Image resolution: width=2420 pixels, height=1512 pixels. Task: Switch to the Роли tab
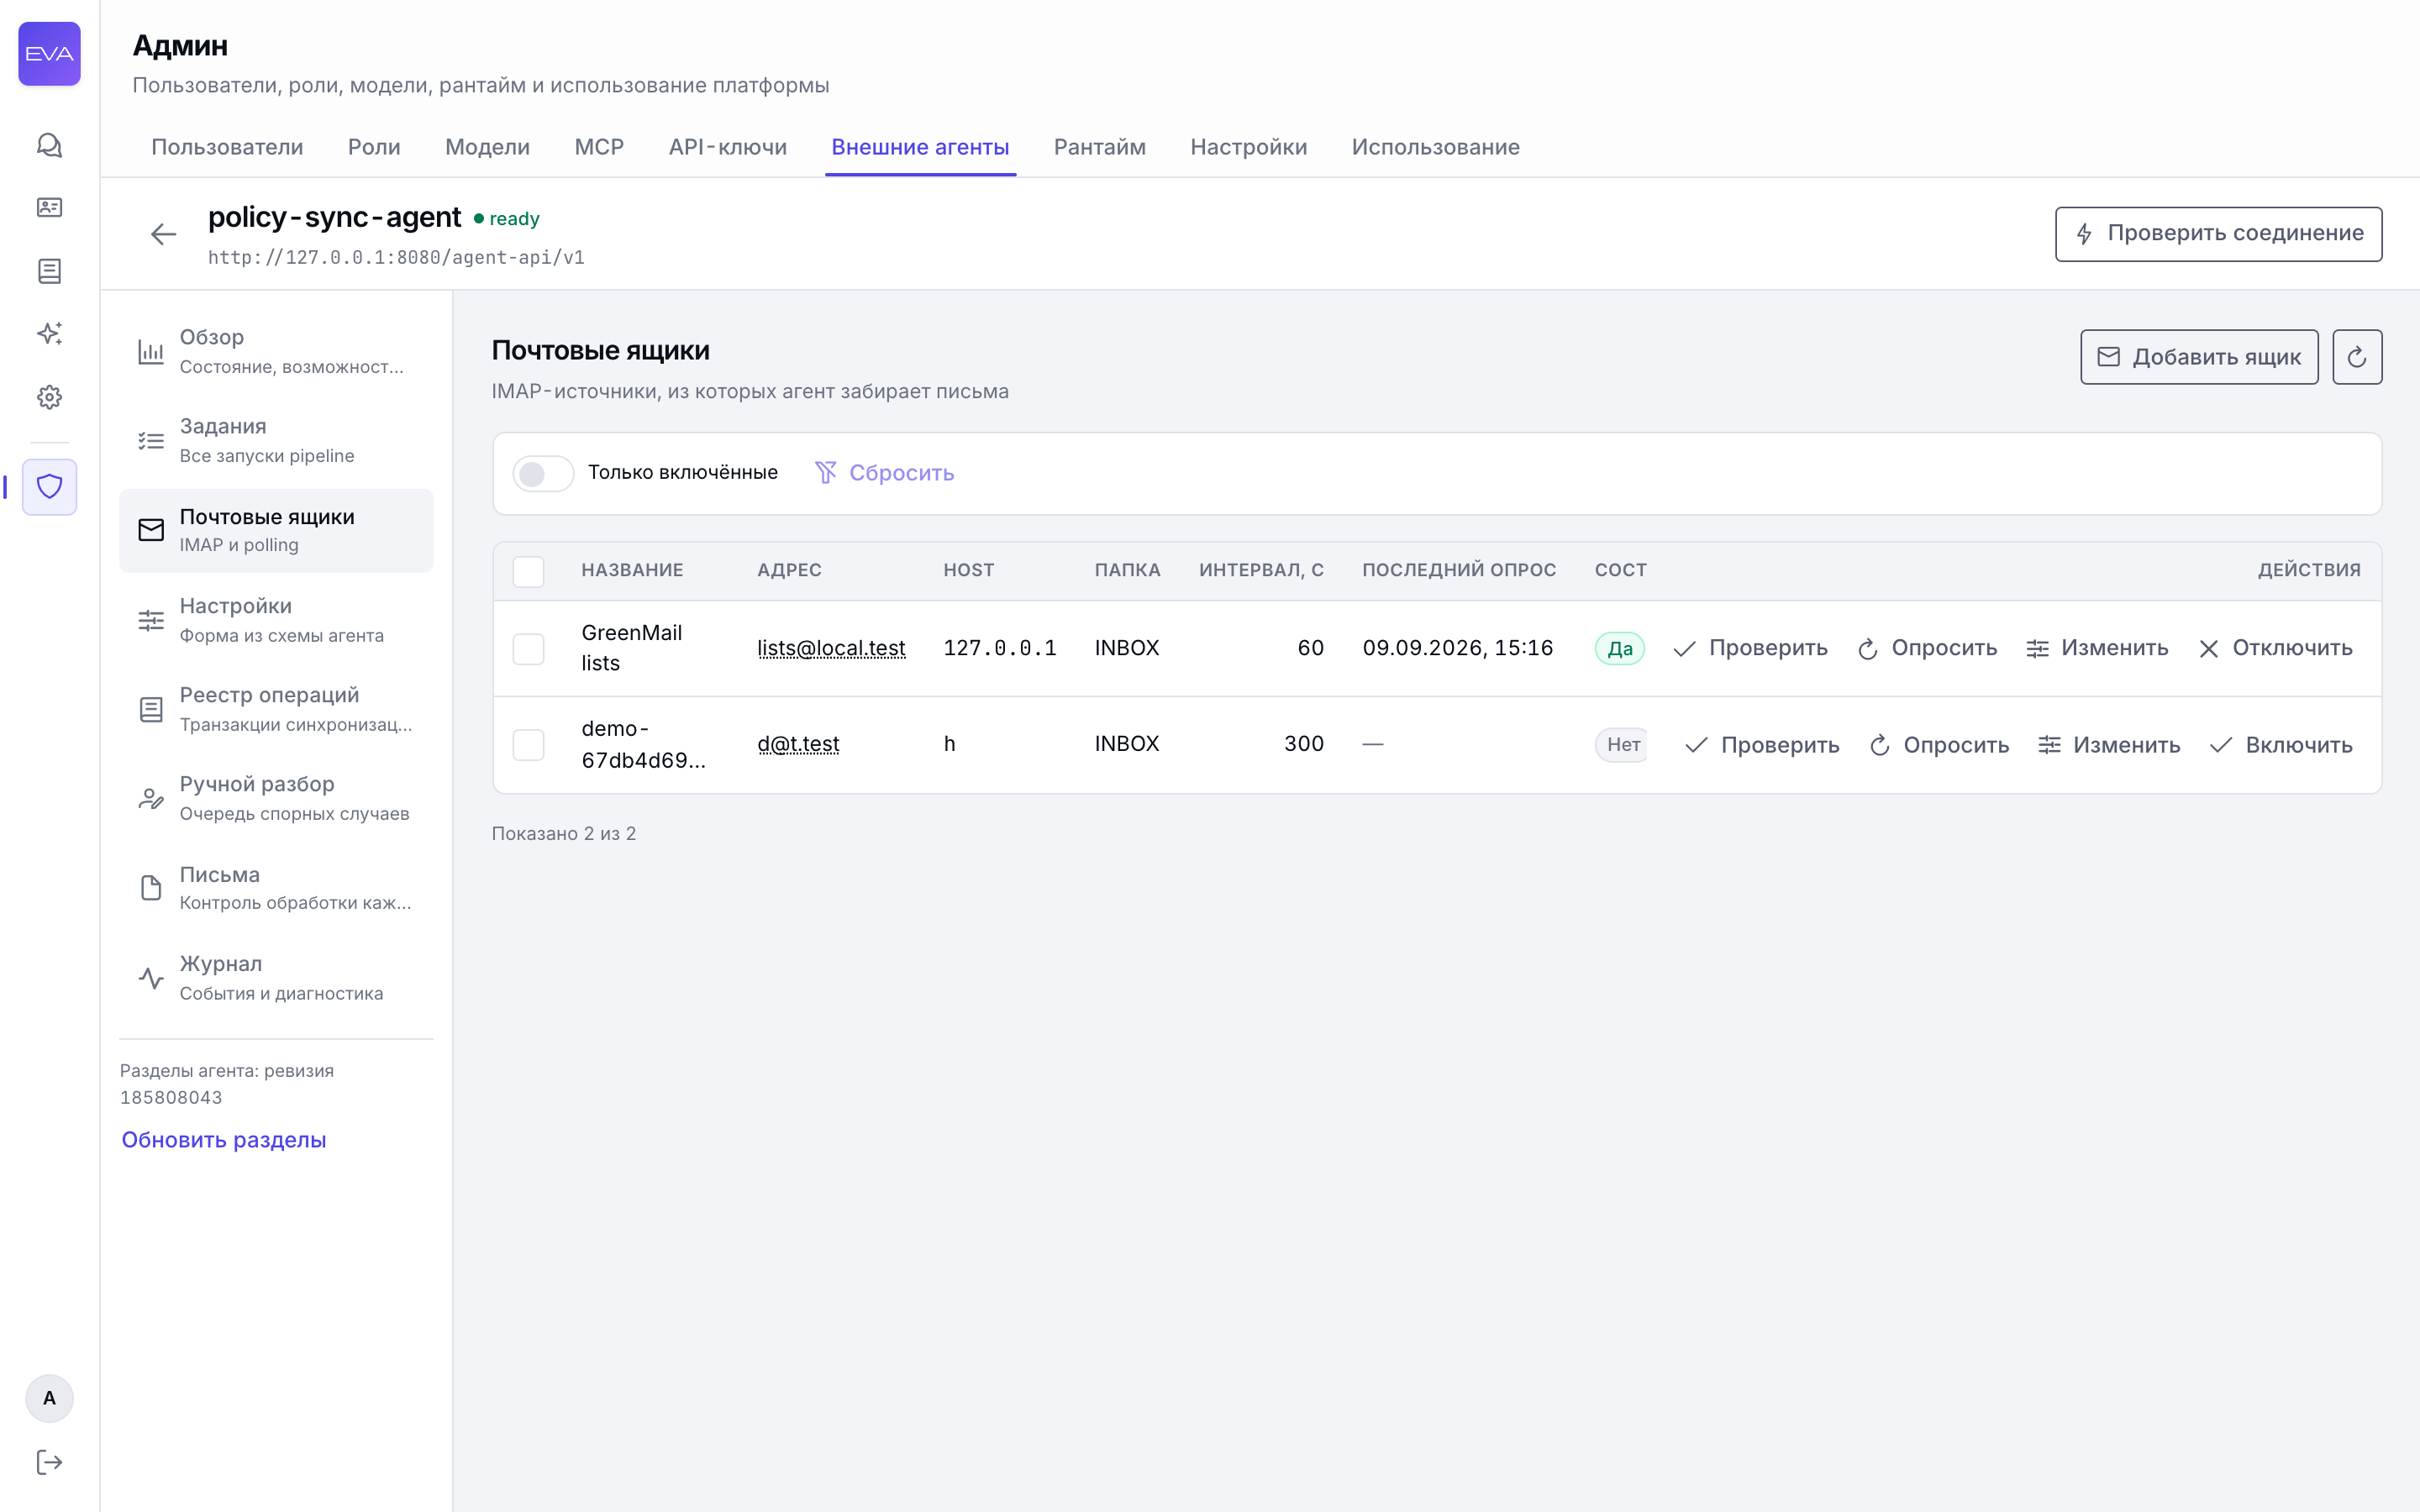374,147
